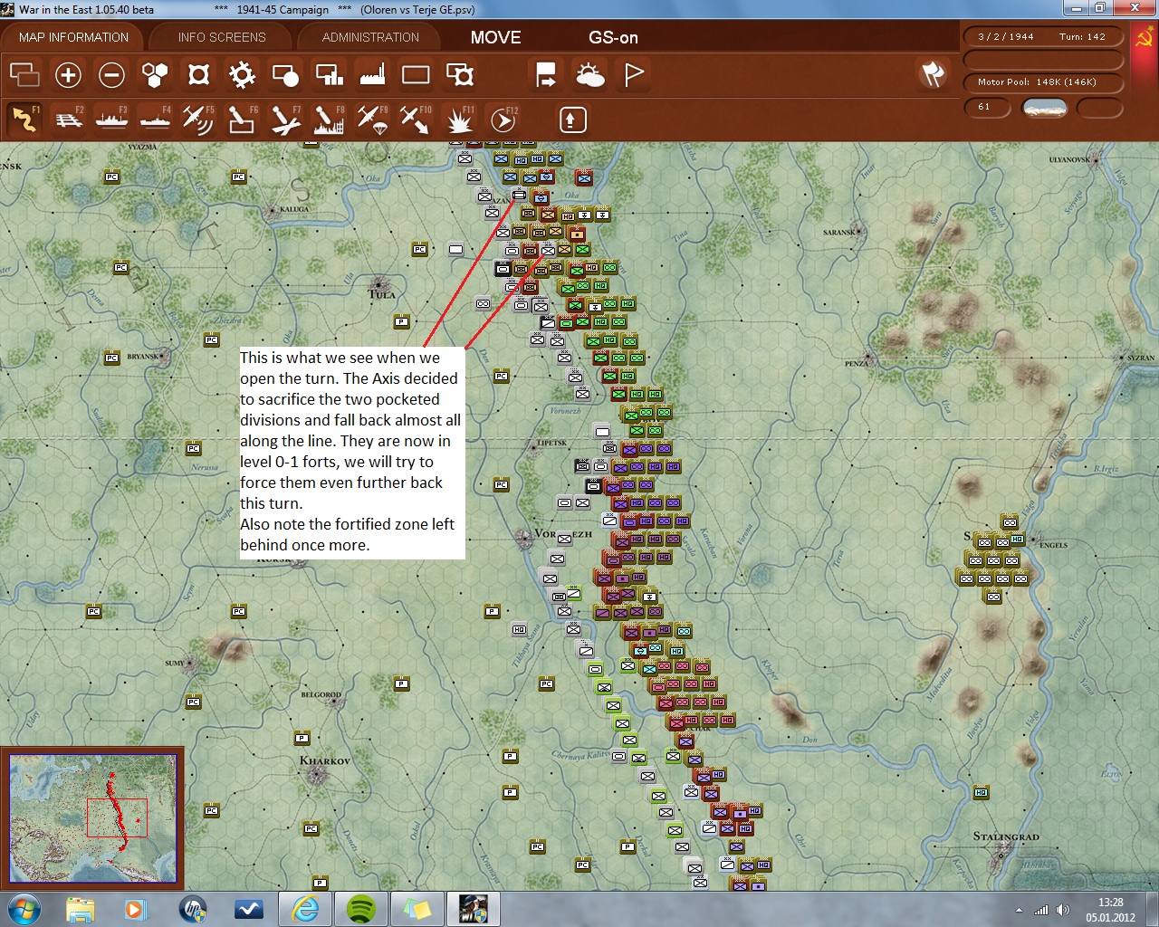
Task: Show factory locations with the factory icon
Action: tap(372, 74)
